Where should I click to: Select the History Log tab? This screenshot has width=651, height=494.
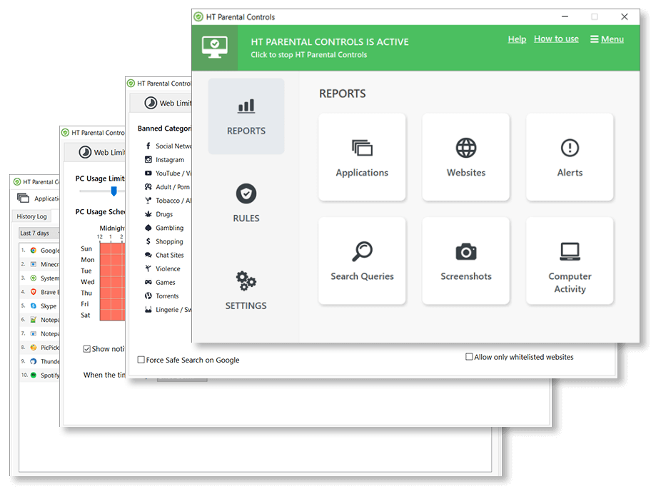31,216
